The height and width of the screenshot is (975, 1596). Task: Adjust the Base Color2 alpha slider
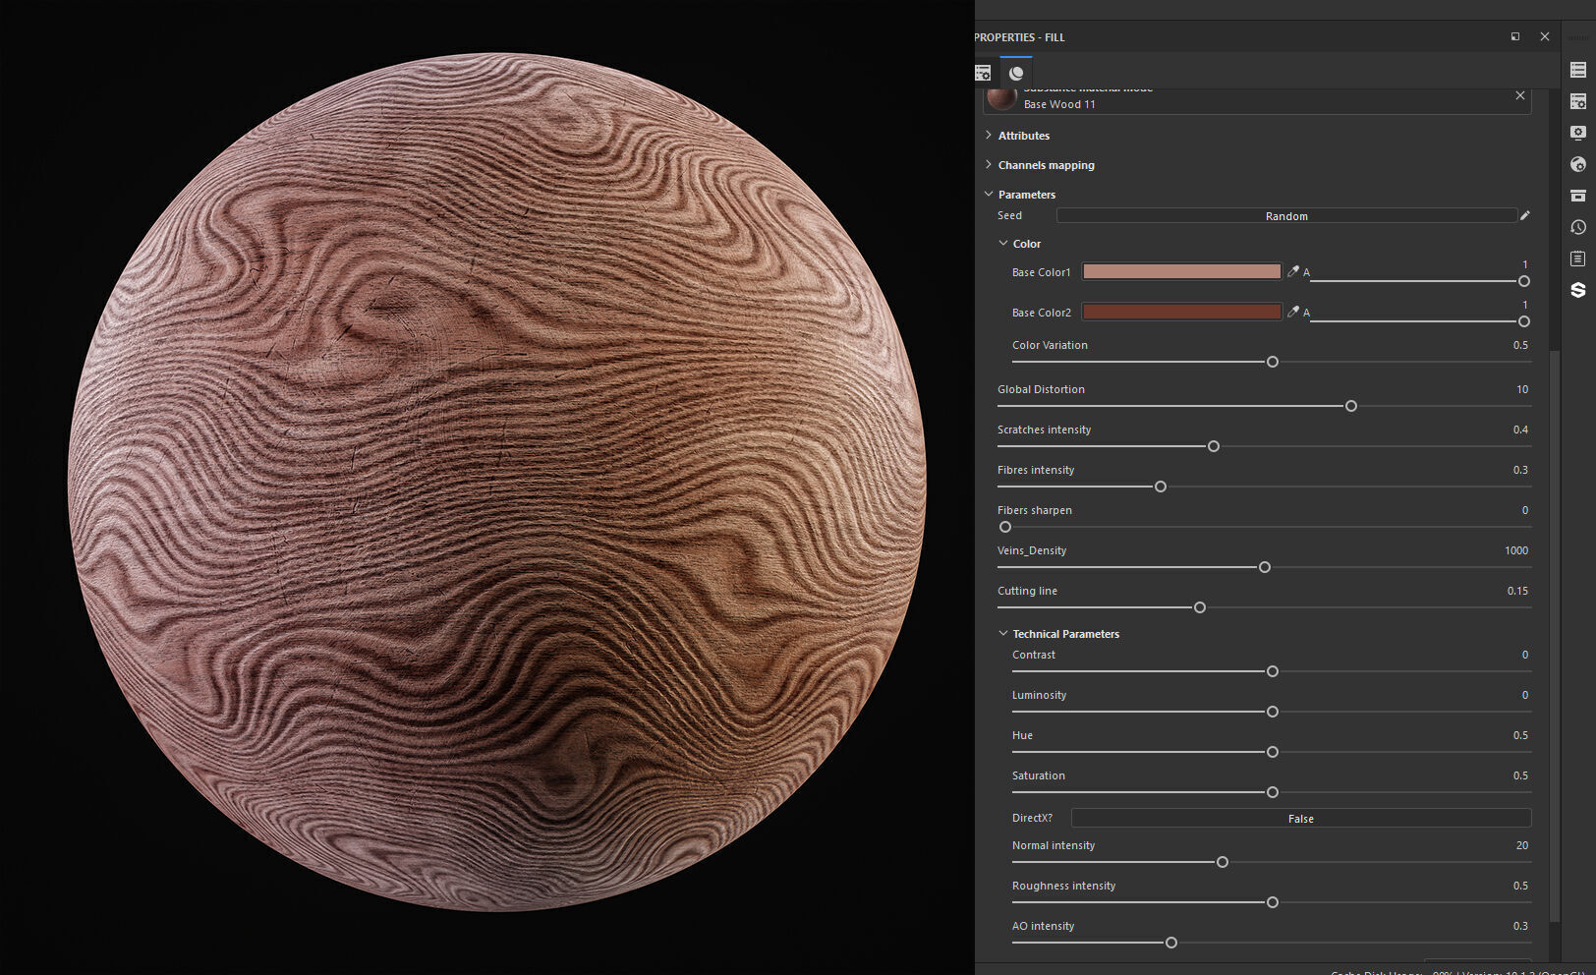tap(1420, 321)
